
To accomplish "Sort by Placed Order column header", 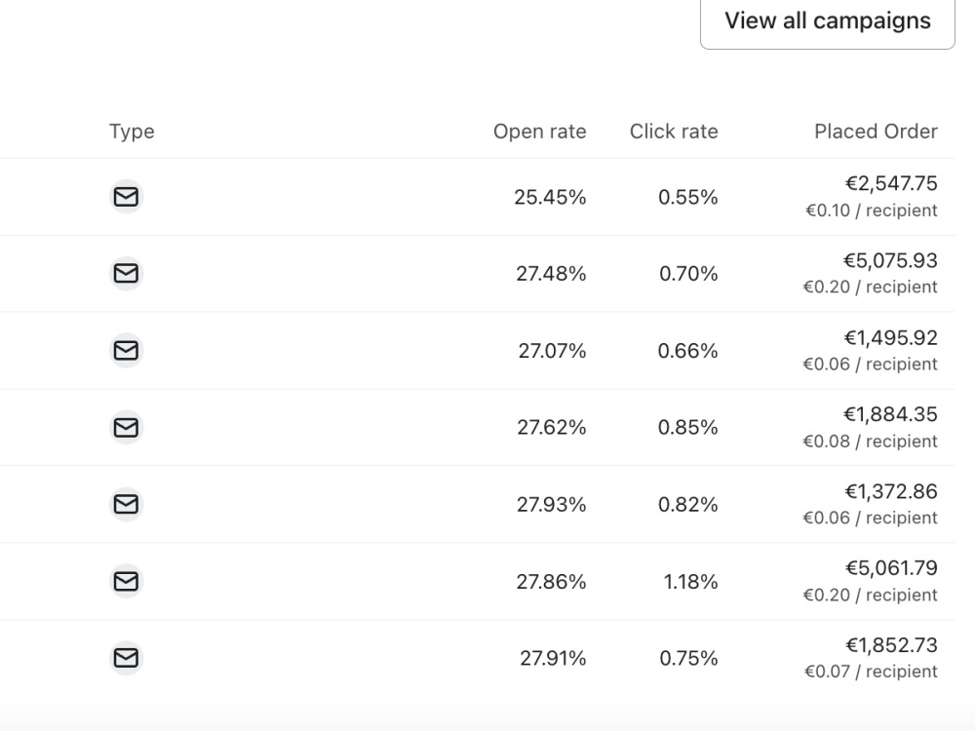I will pos(877,132).
